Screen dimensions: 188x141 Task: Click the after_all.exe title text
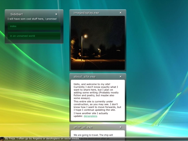(x=83, y=127)
